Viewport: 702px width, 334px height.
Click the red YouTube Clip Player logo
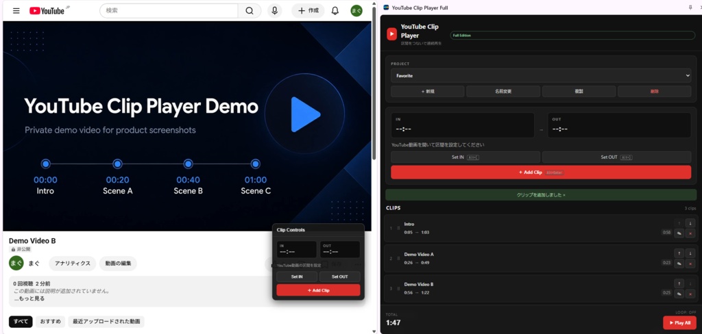[x=391, y=34]
